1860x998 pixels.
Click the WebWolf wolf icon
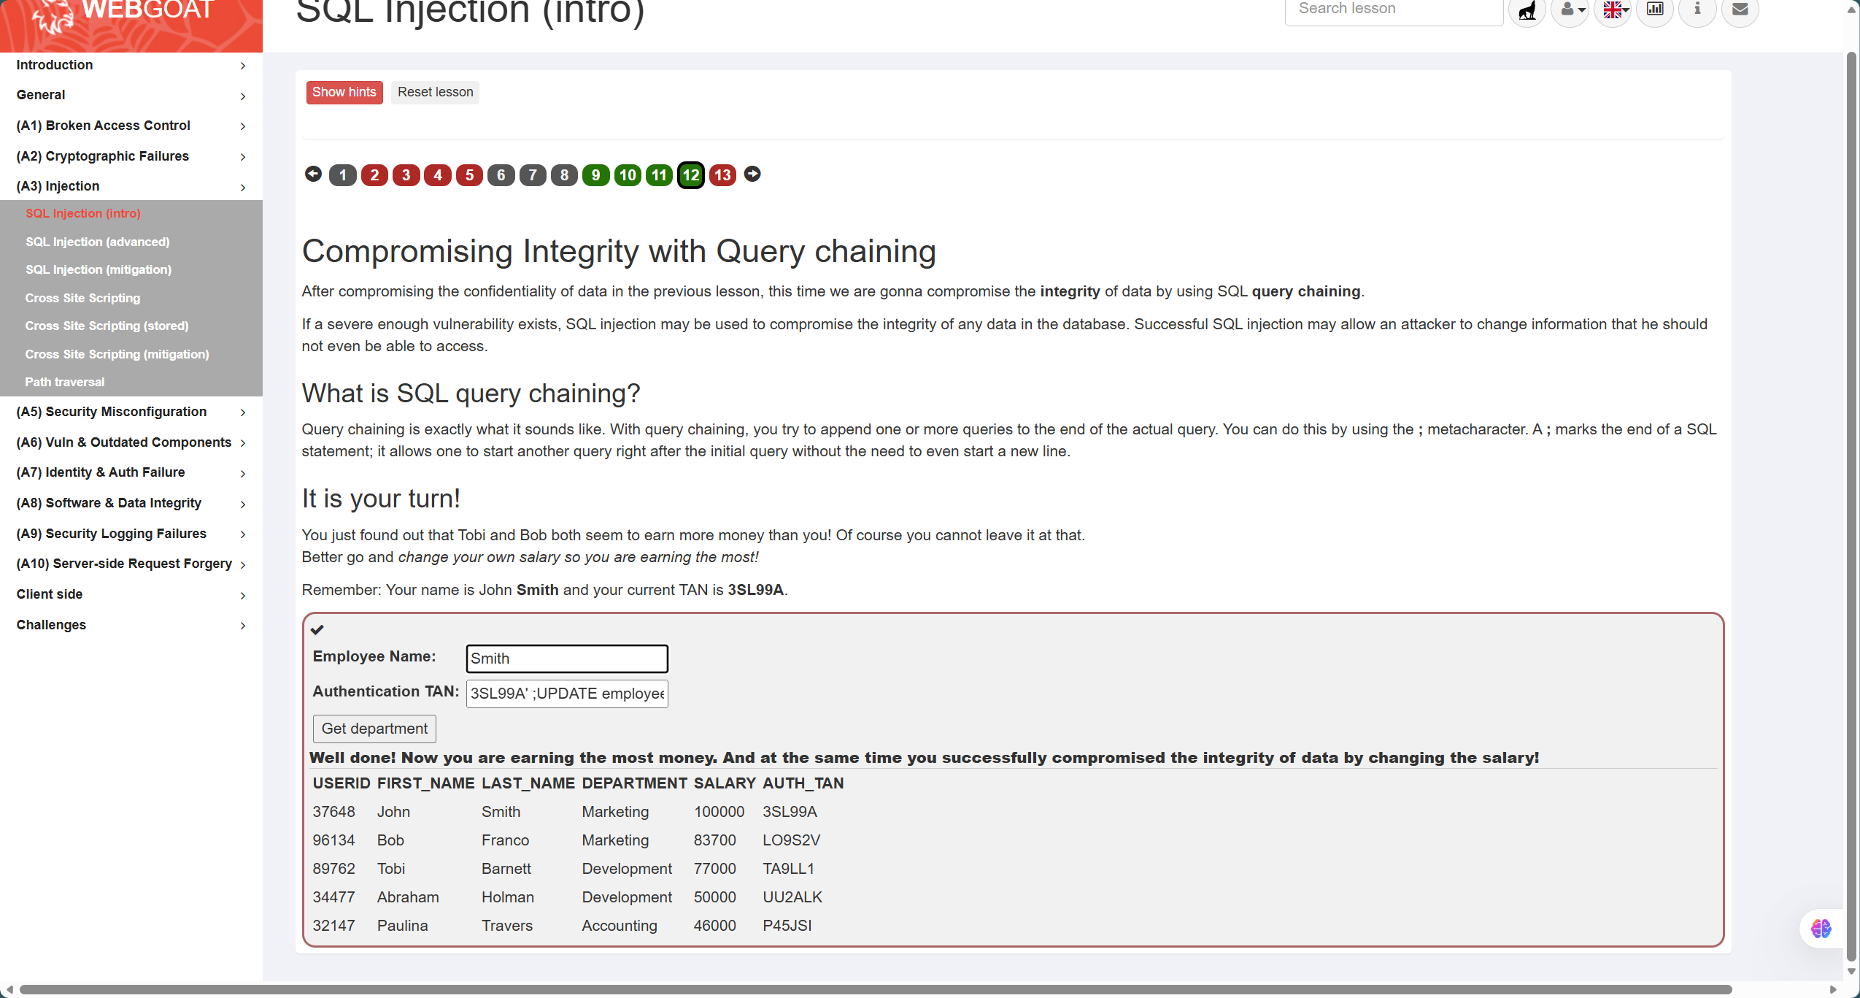coord(1527,10)
